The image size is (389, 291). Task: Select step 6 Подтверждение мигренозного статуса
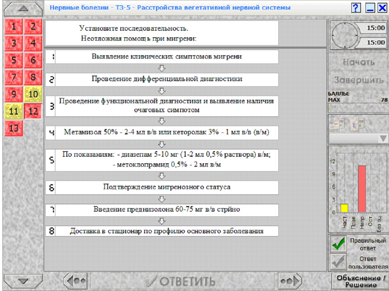tap(162, 187)
